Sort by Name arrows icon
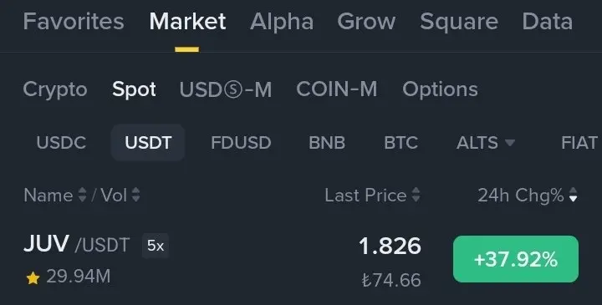 [82, 195]
